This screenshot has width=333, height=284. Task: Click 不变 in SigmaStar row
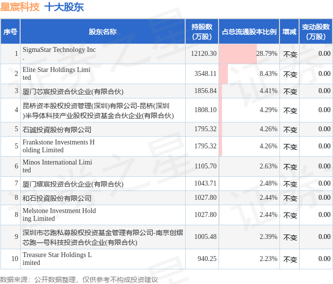point(290,54)
